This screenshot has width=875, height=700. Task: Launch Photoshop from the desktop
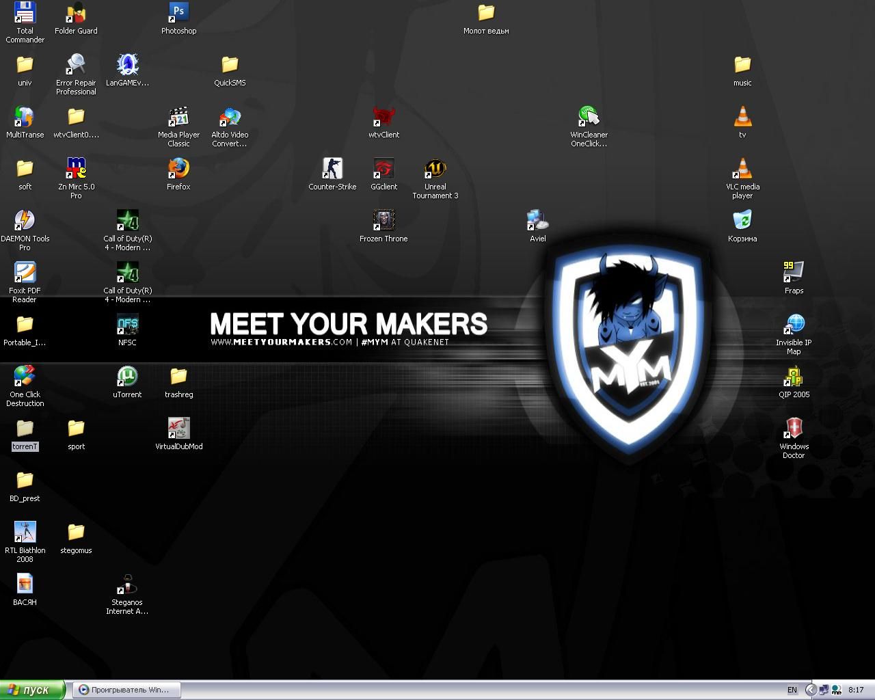[178, 12]
